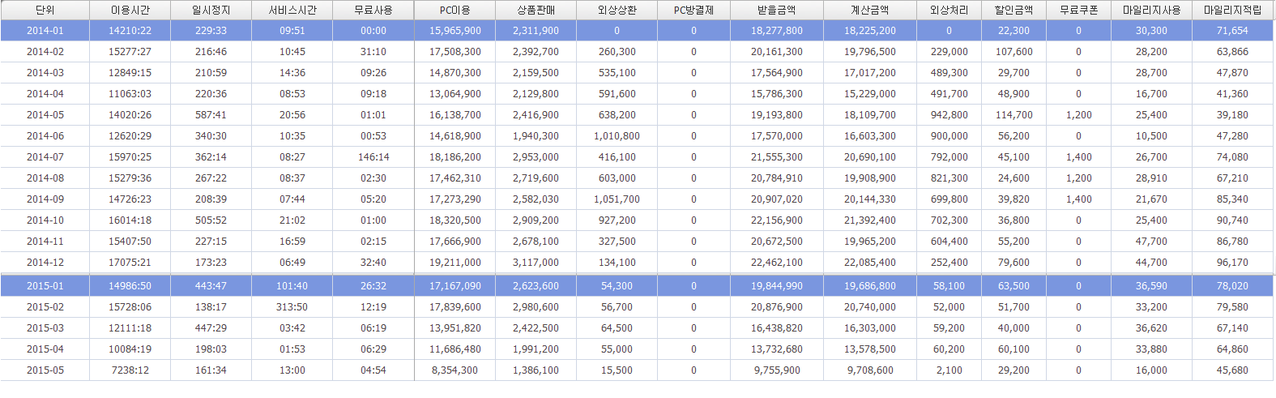This screenshot has height=398, width=1276.
Task: Click the receivable amount 15,786,300
Action: 777,94
